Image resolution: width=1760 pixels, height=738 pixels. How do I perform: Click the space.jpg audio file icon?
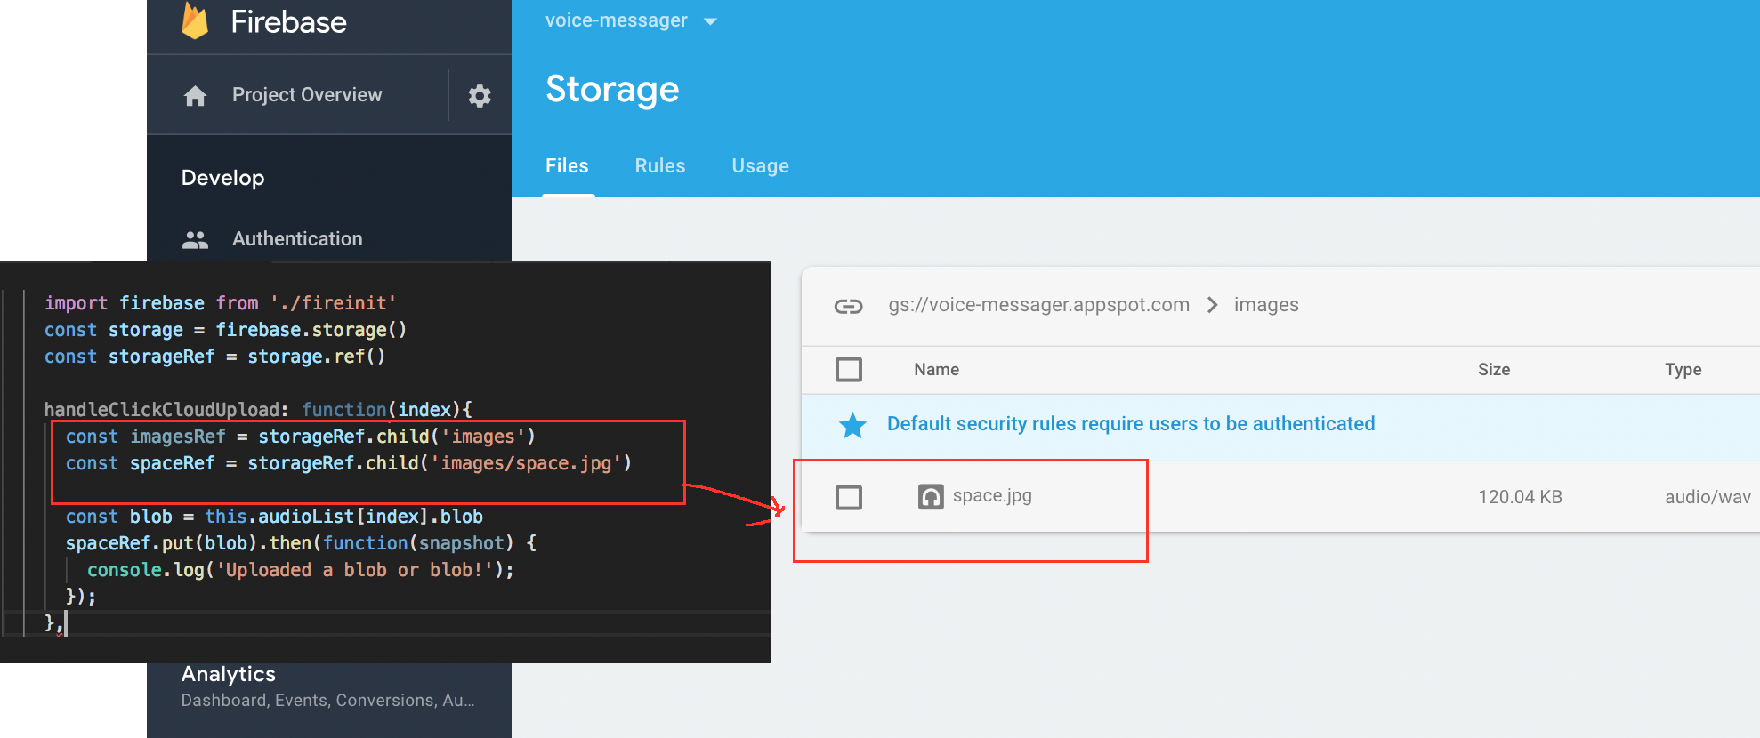pyautogui.click(x=931, y=496)
